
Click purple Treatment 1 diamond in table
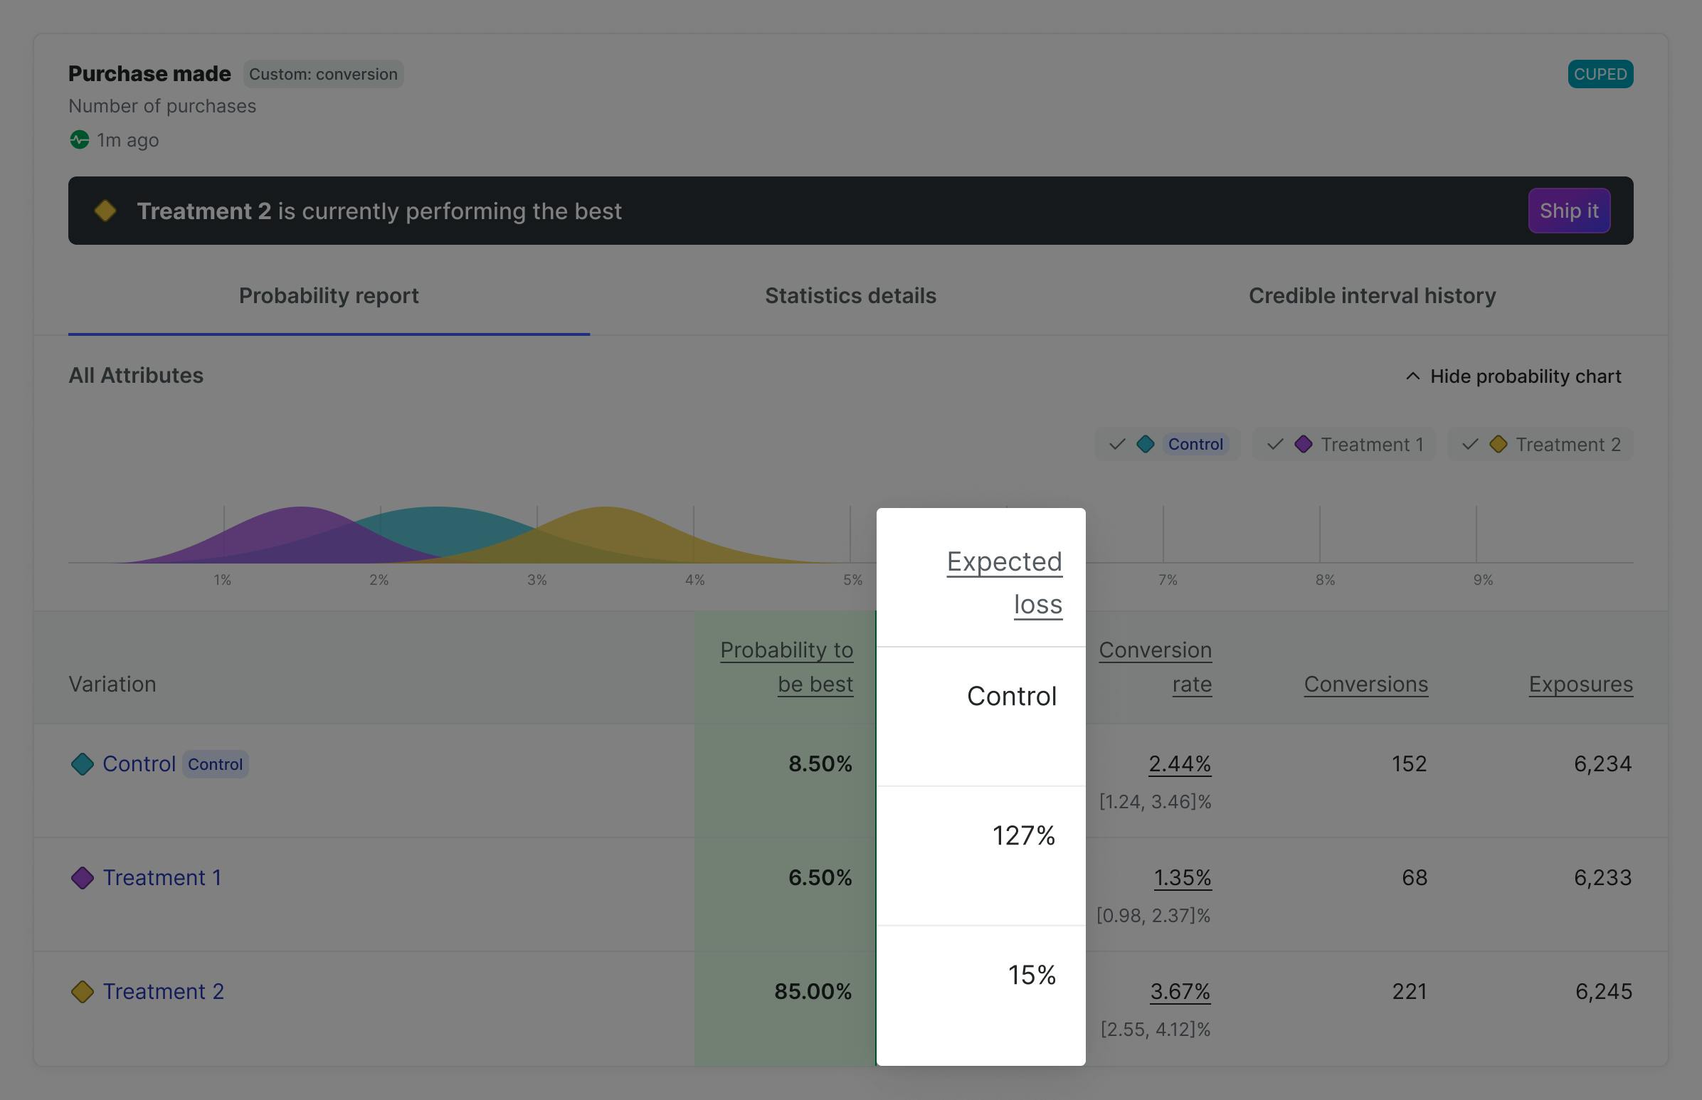pos(83,878)
